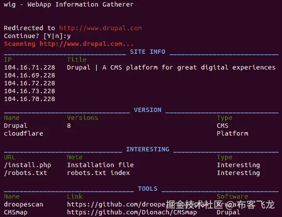This screenshot has height=217, width=282.
Task: Click the INTERESTING section header
Action: (x=148, y=149)
